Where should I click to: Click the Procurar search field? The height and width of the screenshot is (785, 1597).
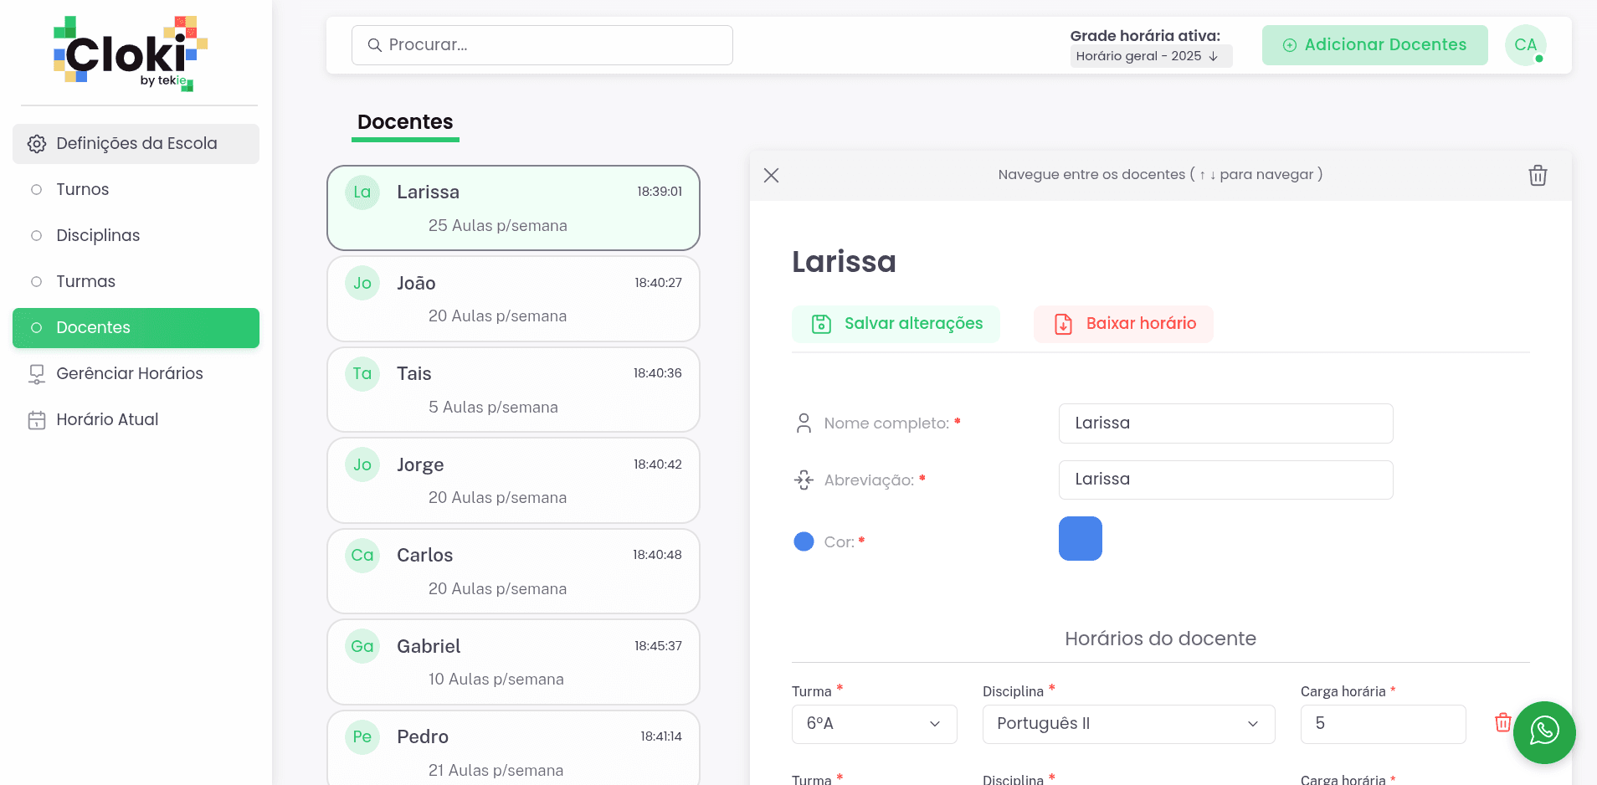542,45
